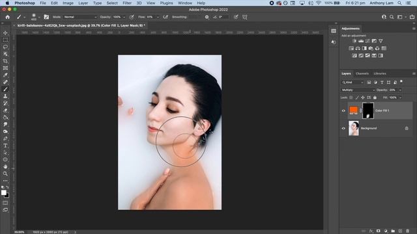
Task: Select the Lasso tool
Action: point(5,47)
